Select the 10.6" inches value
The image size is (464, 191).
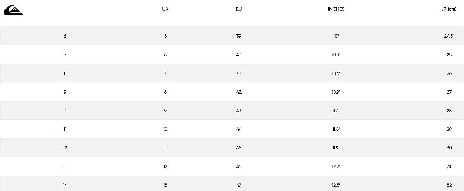coord(336,73)
